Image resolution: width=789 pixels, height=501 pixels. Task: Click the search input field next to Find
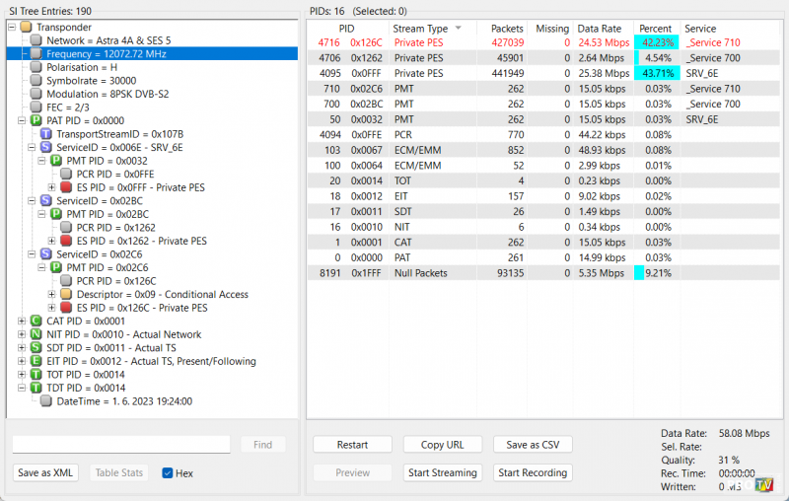(x=121, y=445)
